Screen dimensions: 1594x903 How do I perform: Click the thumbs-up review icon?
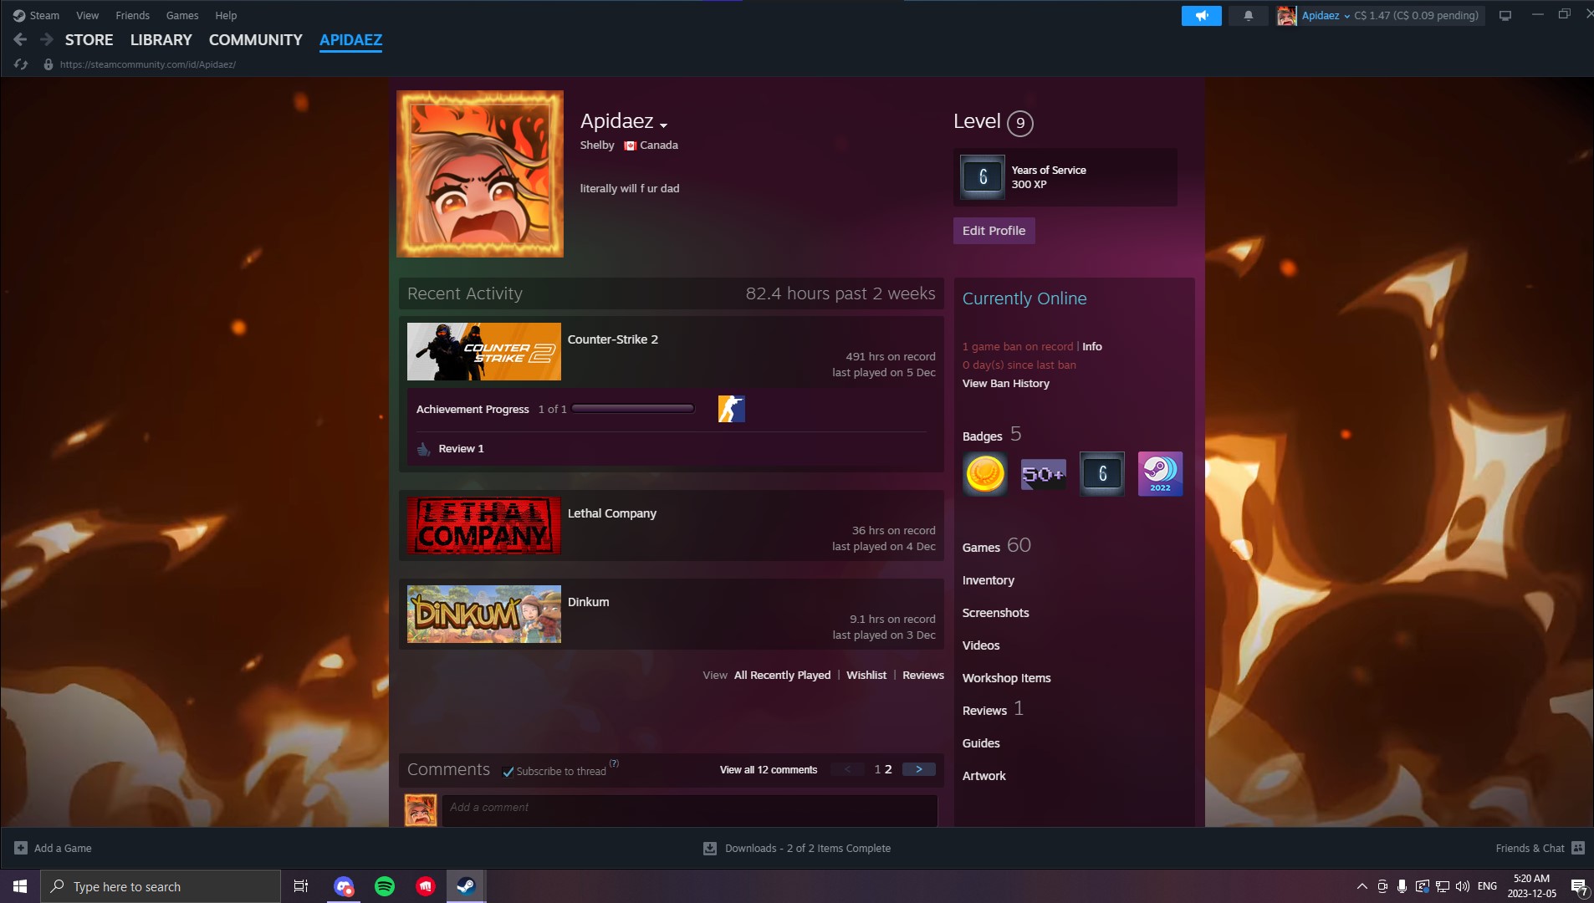point(424,449)
